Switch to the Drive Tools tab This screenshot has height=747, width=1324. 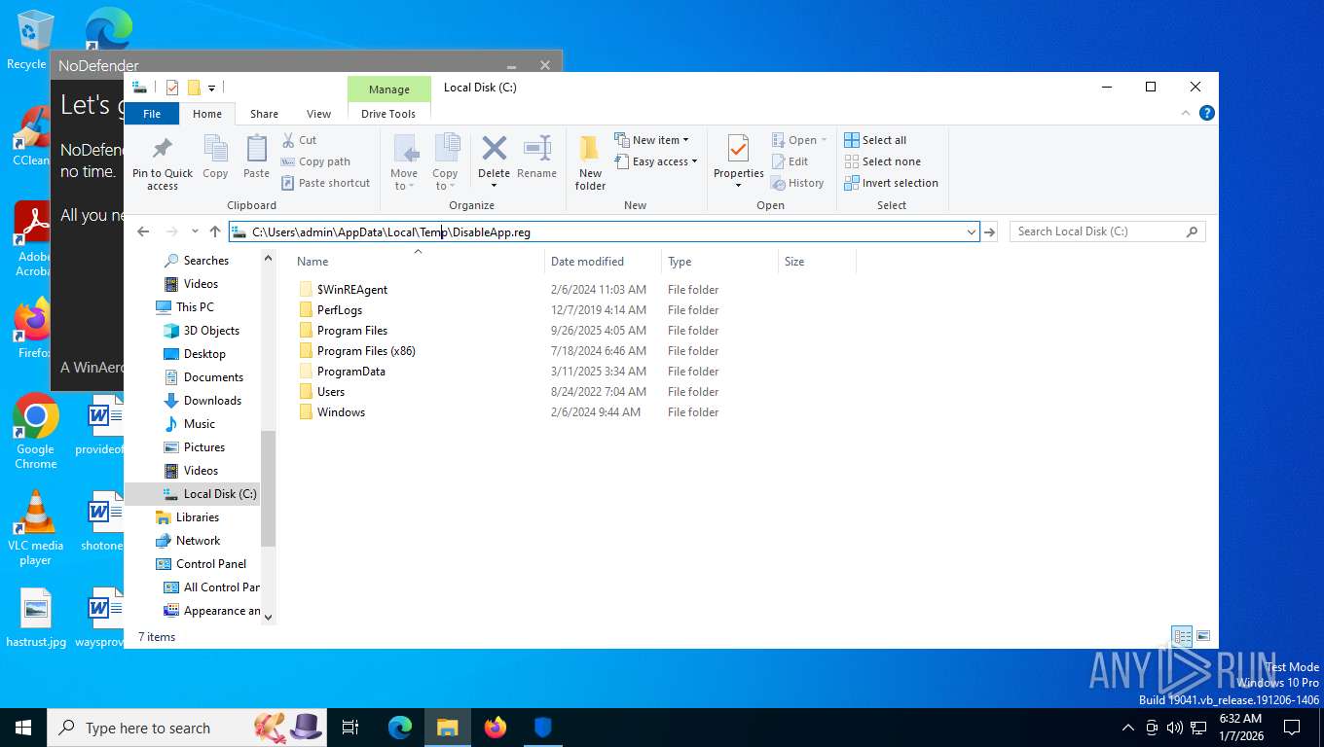[x=388, y=114]
